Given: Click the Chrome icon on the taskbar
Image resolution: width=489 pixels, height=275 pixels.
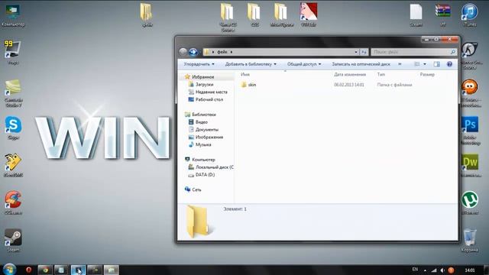Looking at the screenshot, I should pos(45,270).
